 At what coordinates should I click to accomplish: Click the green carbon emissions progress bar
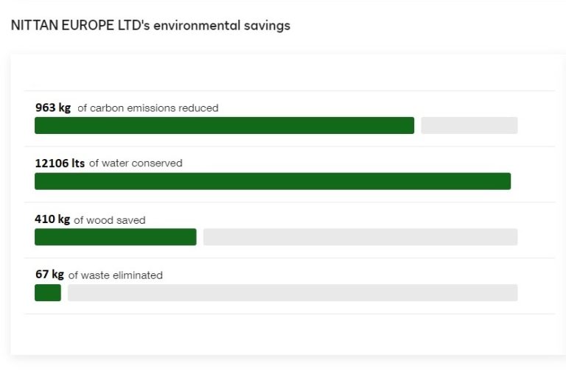pyautogui.click(x=224, y=126)
